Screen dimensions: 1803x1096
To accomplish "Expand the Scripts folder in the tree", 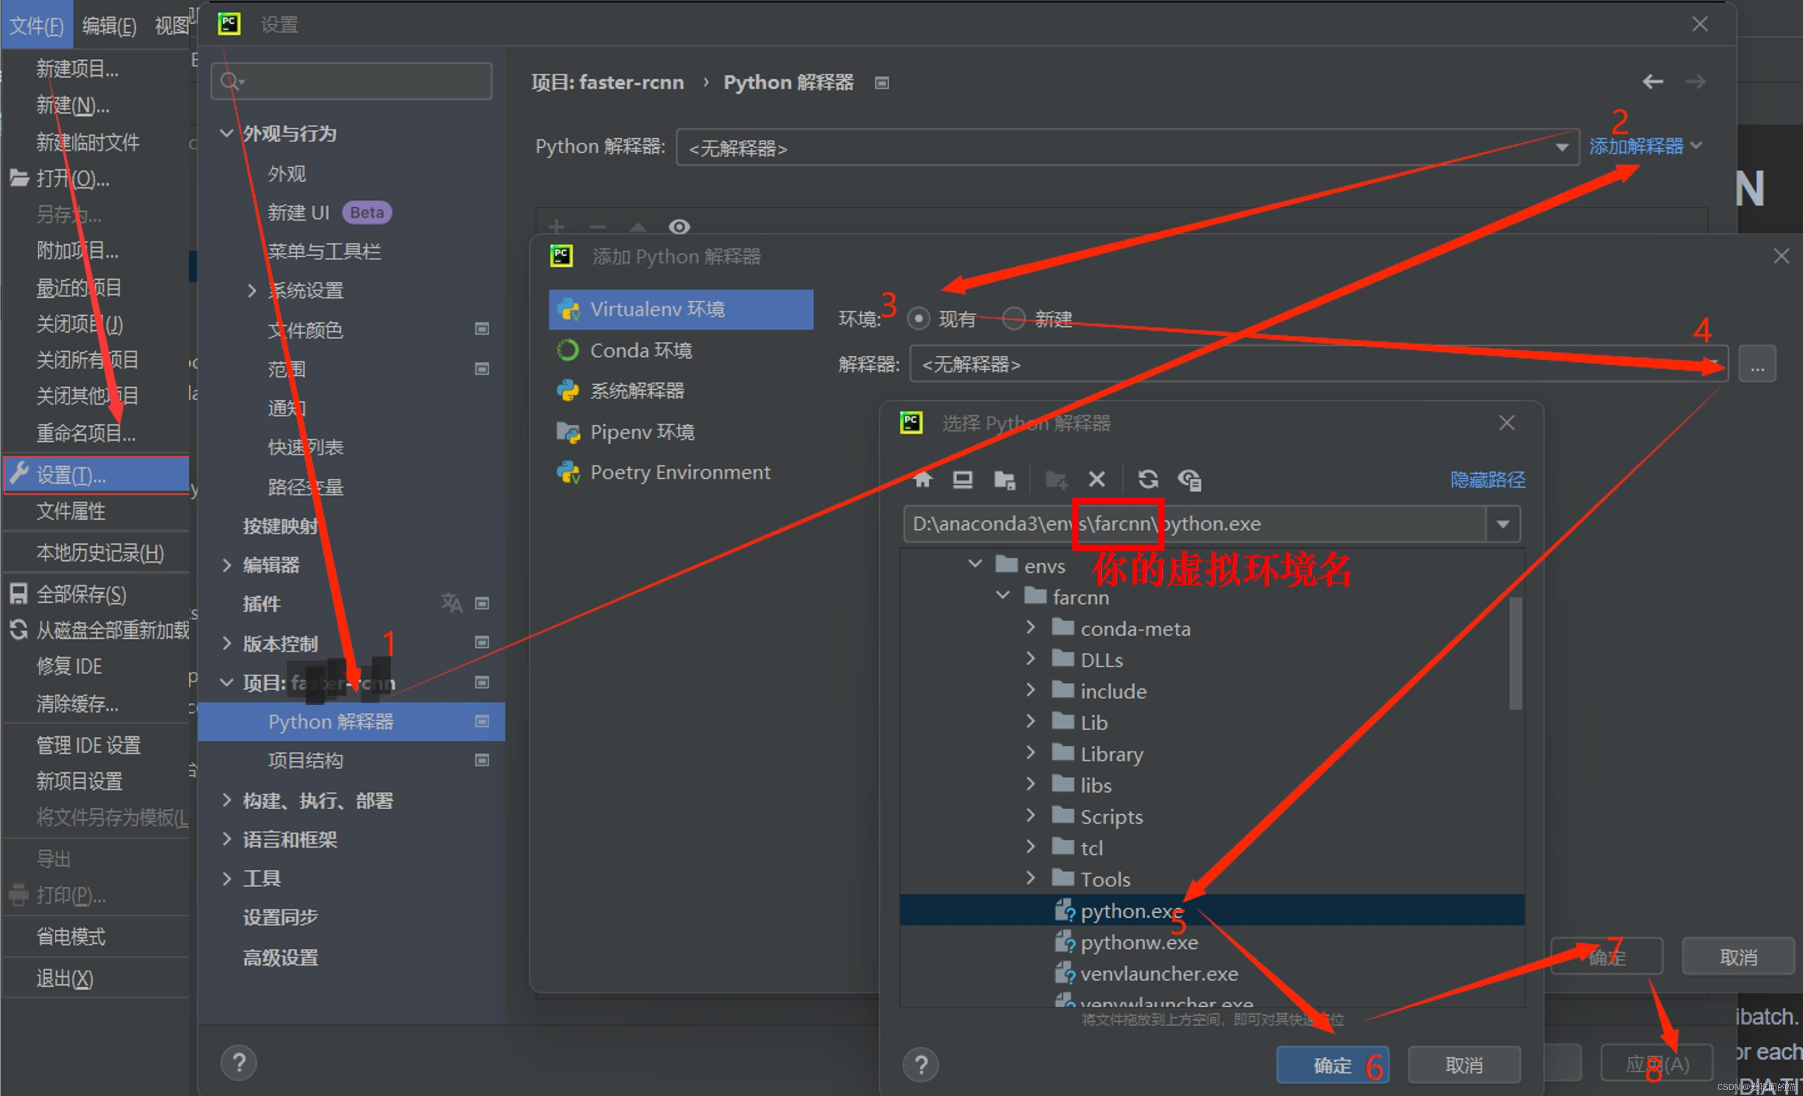I will [x=1030, y=815].
